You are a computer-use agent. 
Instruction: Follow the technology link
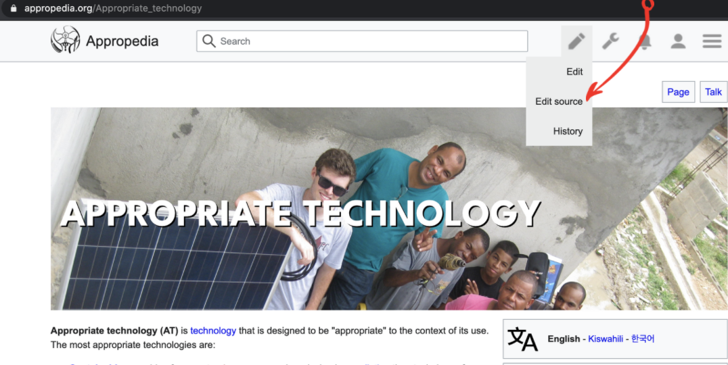coord(213,331)
